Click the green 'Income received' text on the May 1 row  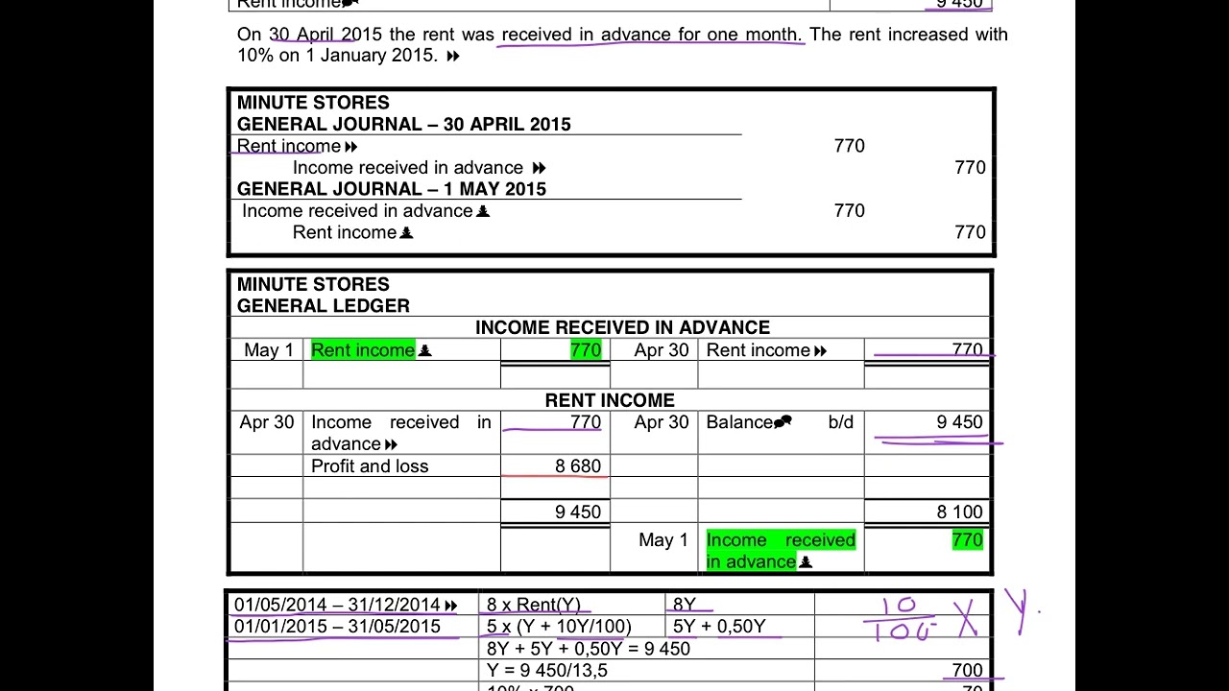[x=781, y=540]
